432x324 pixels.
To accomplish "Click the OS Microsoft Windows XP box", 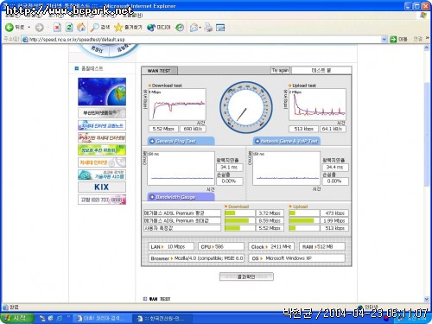I will 297,258.
